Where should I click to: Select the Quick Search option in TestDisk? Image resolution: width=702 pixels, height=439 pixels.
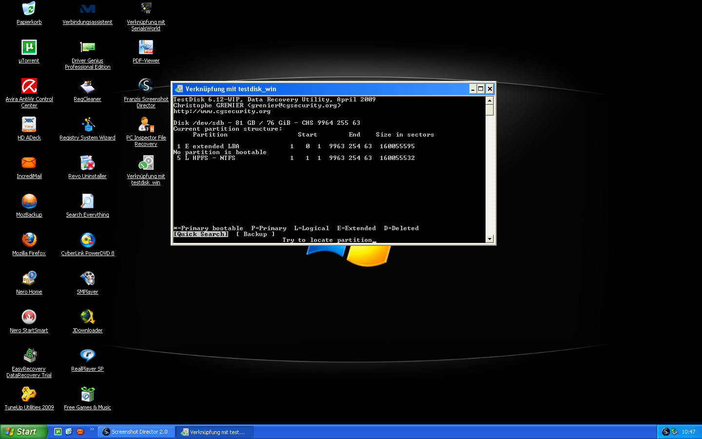[x=201, y=234]
